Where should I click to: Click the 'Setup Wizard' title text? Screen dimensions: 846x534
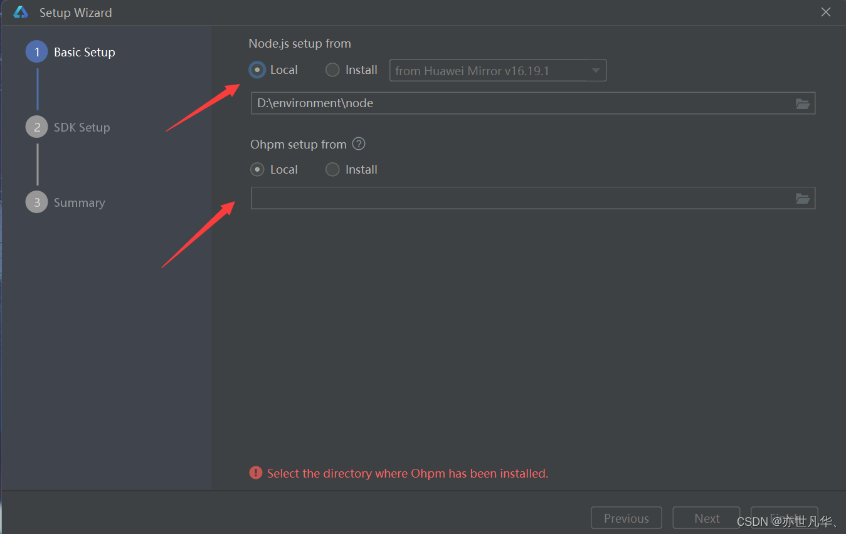pos(76,13)
